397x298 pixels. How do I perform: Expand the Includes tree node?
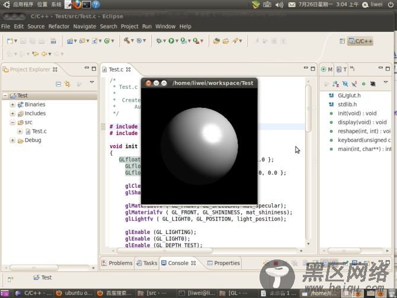click(12, 113)
